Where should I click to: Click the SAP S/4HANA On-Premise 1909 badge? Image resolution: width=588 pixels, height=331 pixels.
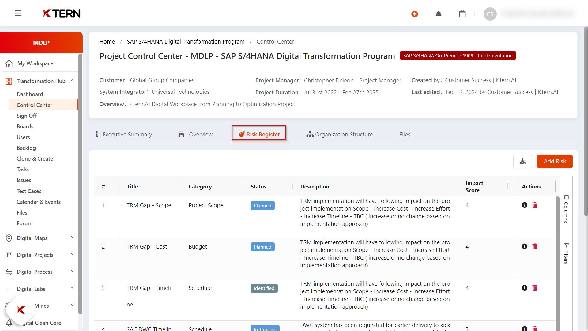(458, 55)
